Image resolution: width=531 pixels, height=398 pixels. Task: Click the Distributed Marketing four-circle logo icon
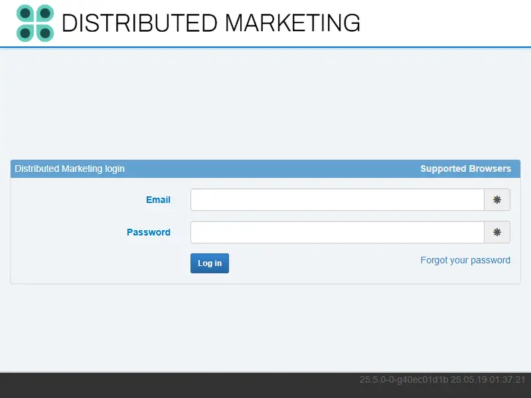pyautogui.click(x=35, y=23)
